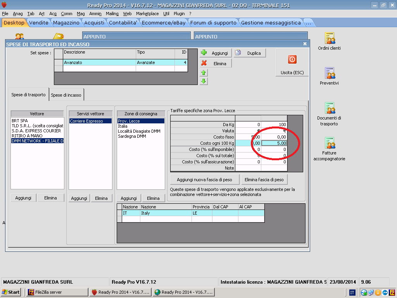This screenshot has width=397, height=298.
Task: Switch to the Vendite tab
Action: click(x=39, y=23)
